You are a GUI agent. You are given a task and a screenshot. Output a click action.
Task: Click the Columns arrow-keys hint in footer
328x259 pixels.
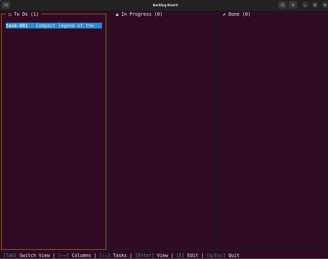coord(74,255)
